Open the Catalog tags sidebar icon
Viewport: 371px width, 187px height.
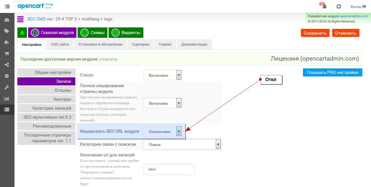coord(7,31)
